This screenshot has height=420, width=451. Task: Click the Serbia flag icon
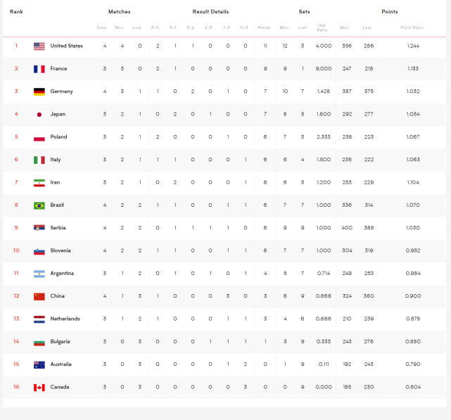(x=39, y=228)
